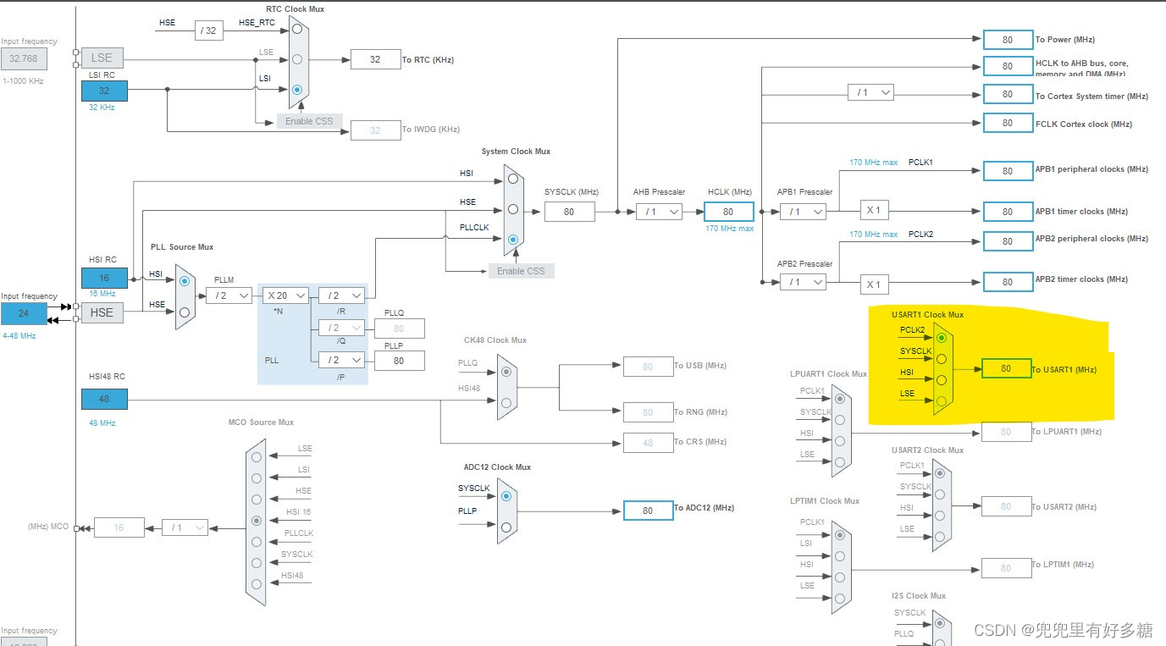Open the PLL /Q divider dropdown

[x=342, y=328]
